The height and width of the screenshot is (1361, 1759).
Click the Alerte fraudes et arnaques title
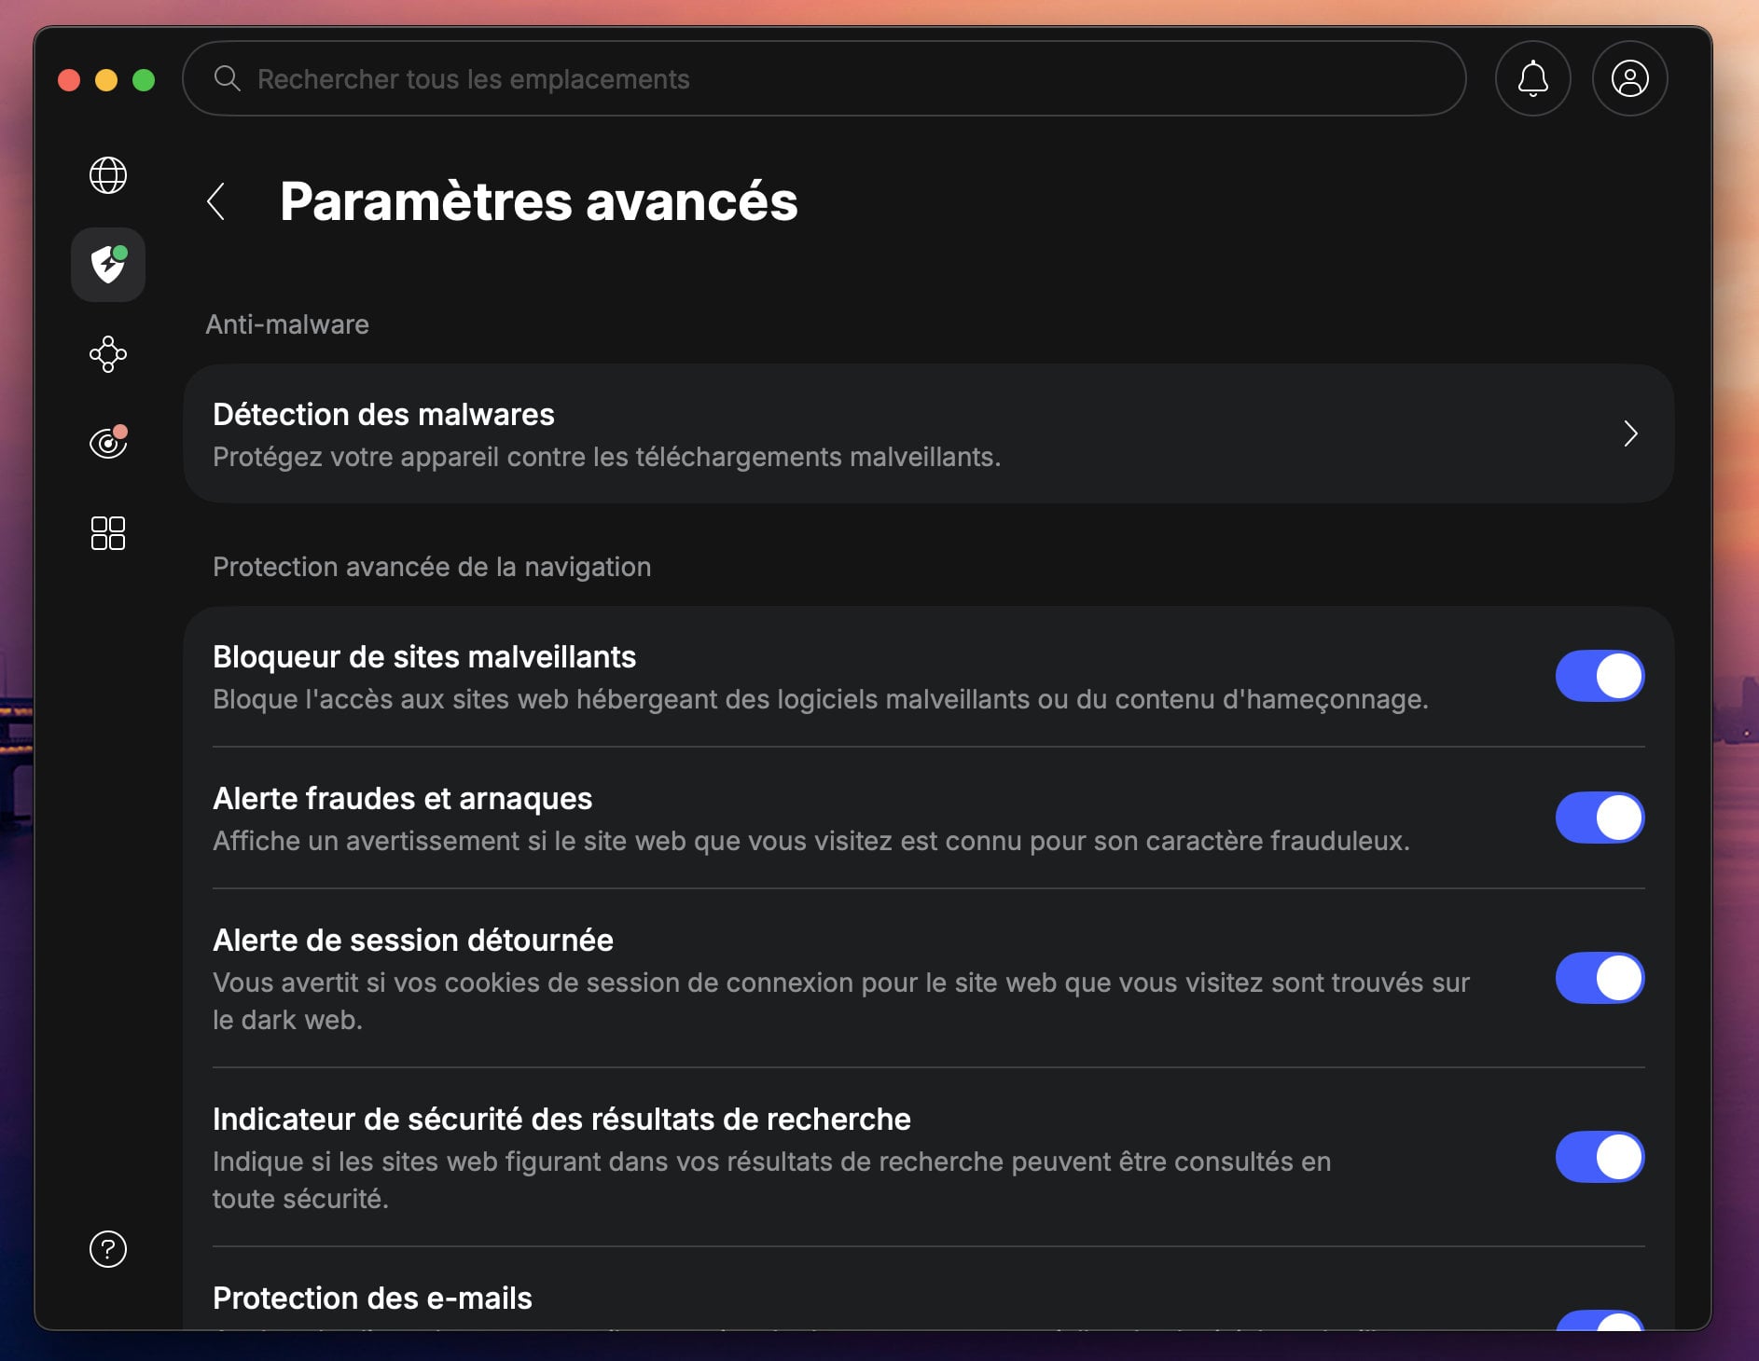point(403,798)
